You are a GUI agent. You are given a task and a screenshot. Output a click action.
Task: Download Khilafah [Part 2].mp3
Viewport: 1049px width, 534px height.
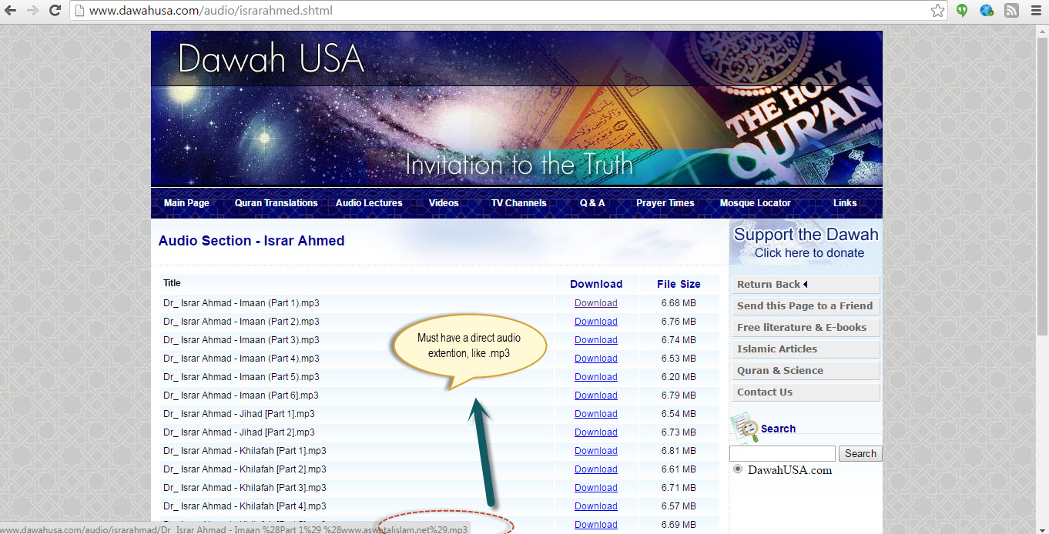(x=596, y=469)
